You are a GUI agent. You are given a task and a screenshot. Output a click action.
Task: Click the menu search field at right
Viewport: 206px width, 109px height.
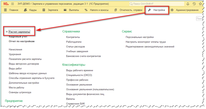pyautogui.click(x=200, y=18)
